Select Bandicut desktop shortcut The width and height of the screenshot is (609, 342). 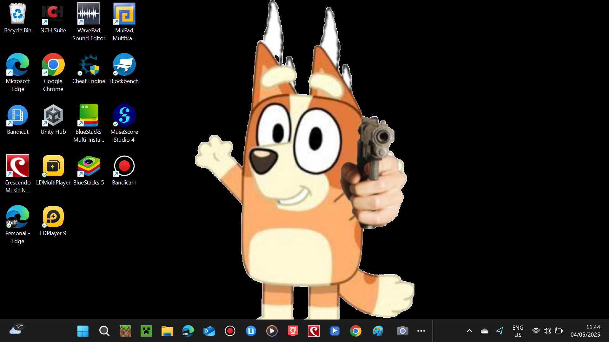18,119
